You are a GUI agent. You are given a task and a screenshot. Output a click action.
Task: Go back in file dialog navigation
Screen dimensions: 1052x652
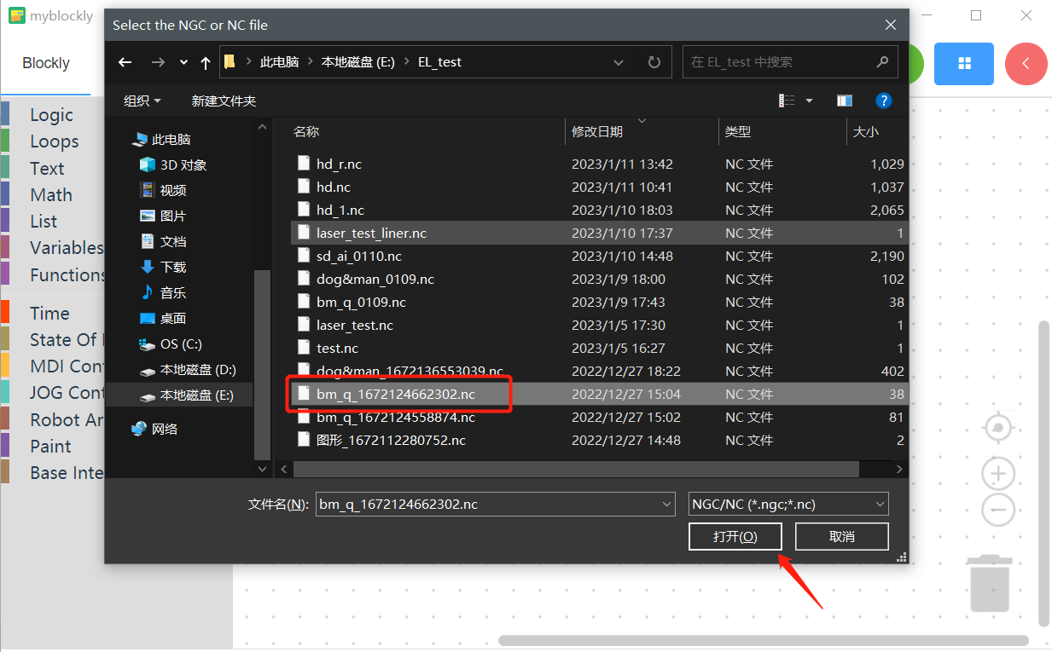[x=125, y=62]
